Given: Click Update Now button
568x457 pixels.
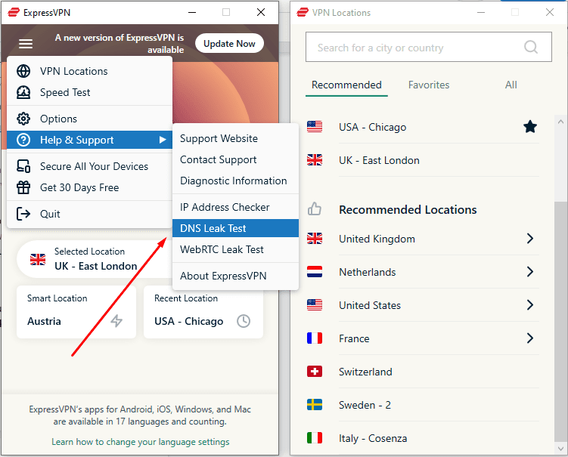Looking at the screenshot, I should [229, 43].
